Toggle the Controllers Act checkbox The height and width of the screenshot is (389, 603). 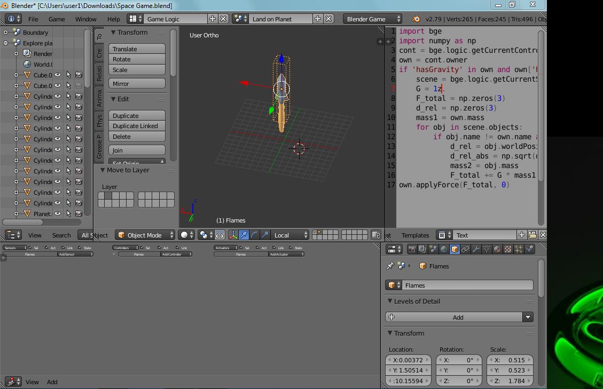click(160, 248)
